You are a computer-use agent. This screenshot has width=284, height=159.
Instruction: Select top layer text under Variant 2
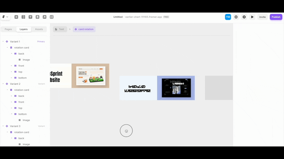click(20, 108)
